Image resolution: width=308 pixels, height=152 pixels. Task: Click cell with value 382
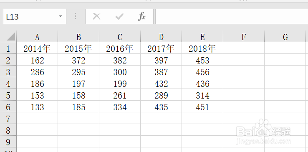[120, 60]
